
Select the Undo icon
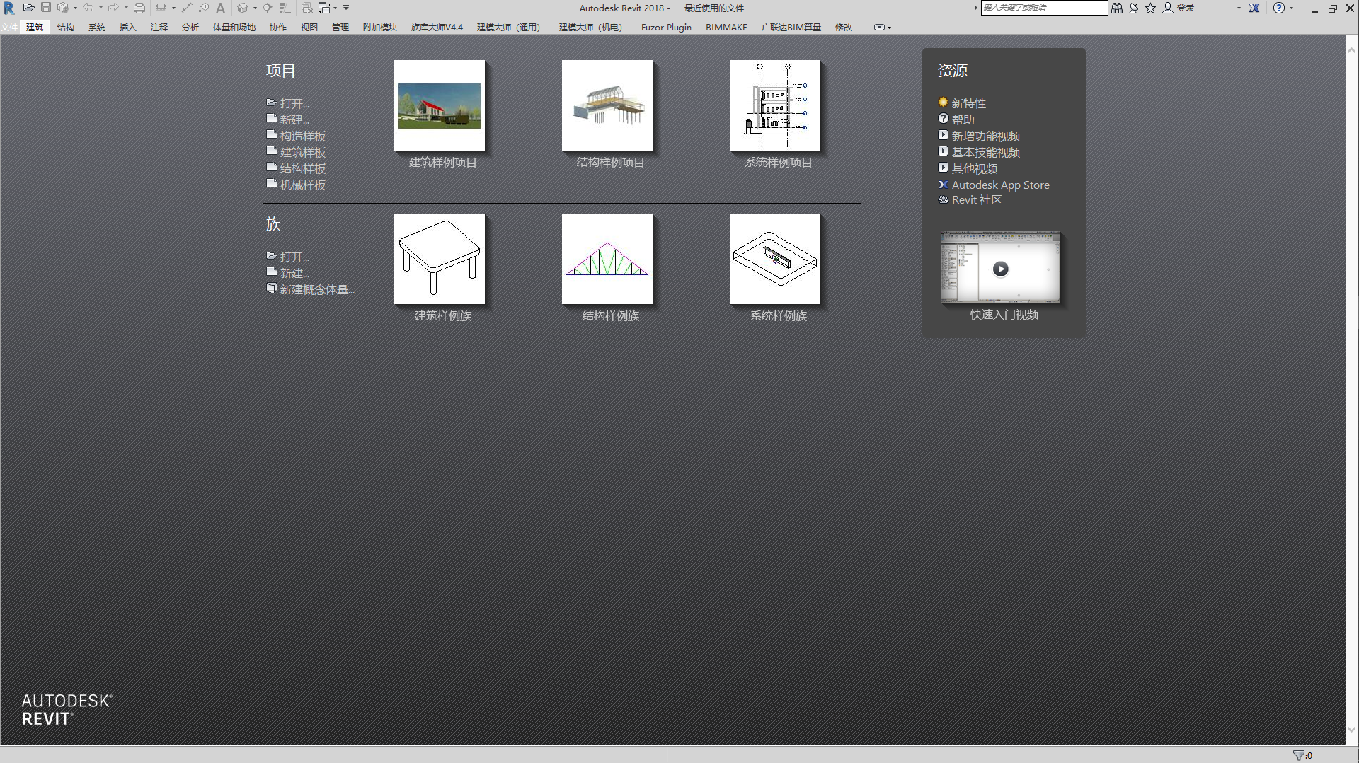tap(89, 8)
